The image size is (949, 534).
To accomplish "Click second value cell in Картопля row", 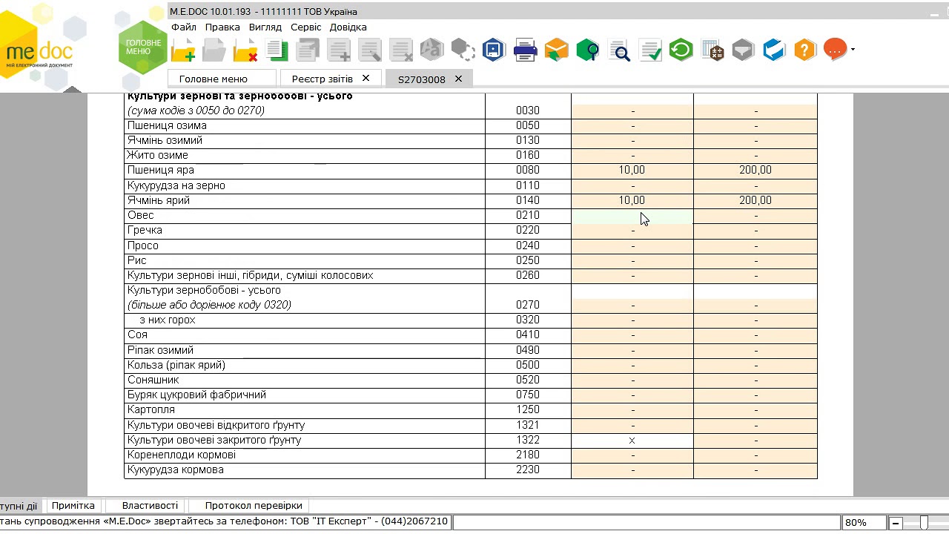I will pos(755,409).
